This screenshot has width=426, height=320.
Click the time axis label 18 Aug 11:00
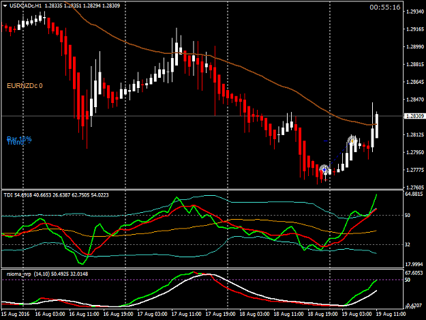(x=288, y=314)
